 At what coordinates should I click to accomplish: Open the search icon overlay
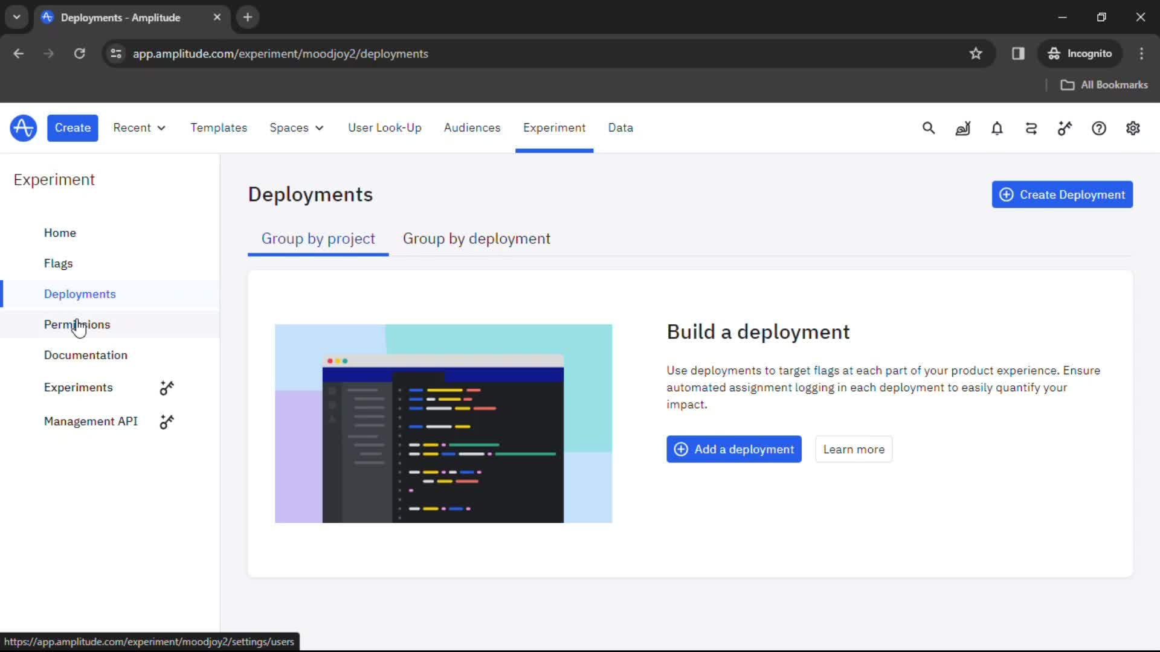coord(928,128)
